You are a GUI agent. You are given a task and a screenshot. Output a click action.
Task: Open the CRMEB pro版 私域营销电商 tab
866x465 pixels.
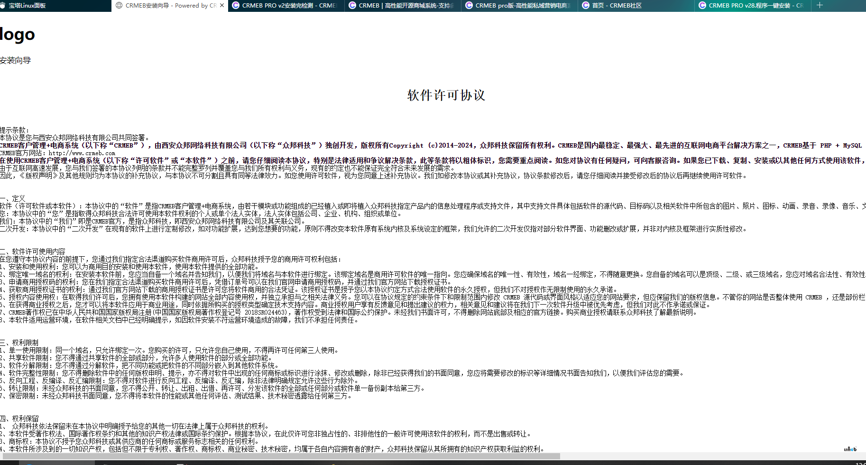520,6
